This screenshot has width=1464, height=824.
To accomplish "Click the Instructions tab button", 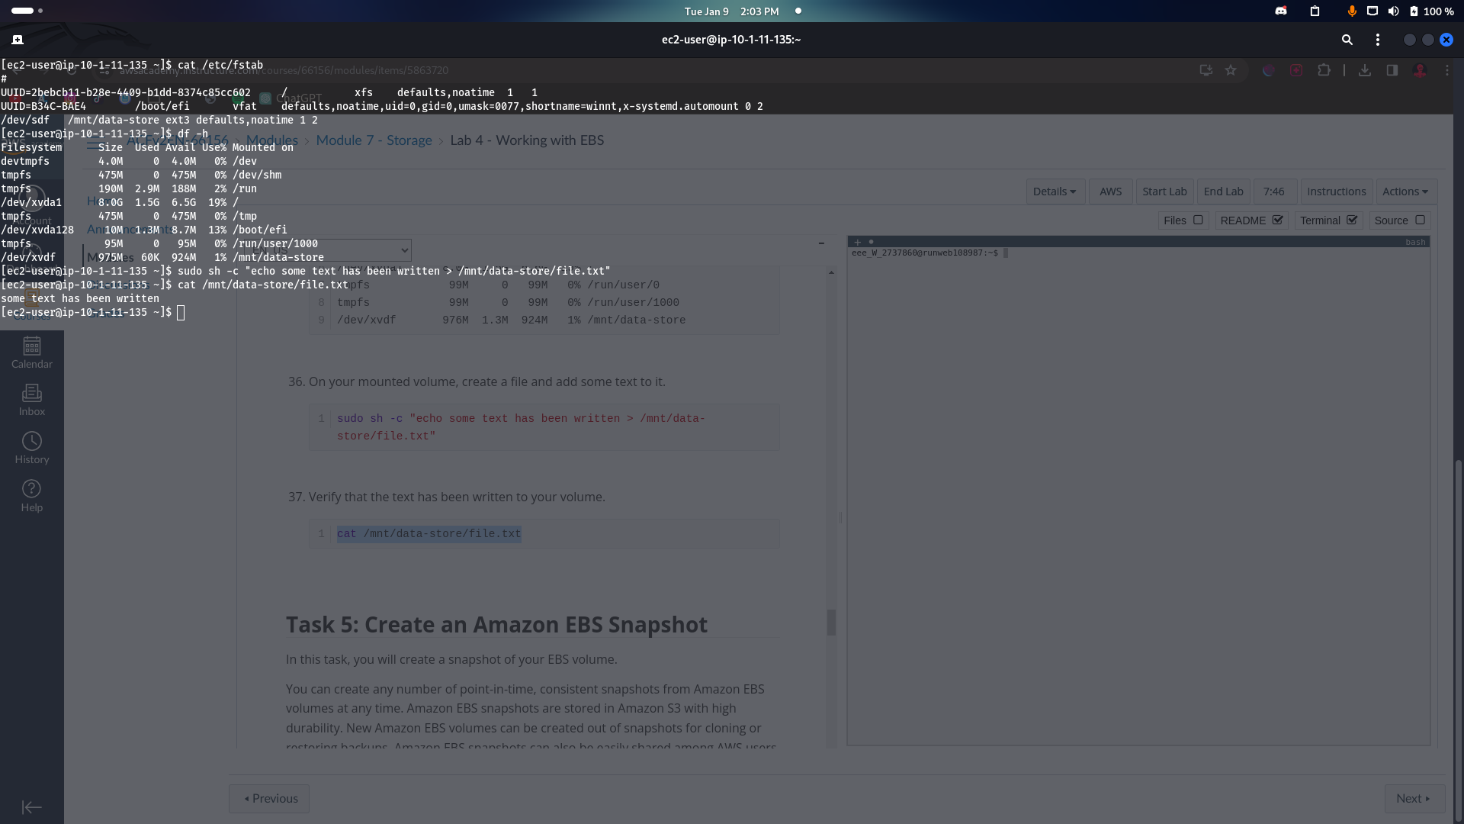I will 1336,192.
